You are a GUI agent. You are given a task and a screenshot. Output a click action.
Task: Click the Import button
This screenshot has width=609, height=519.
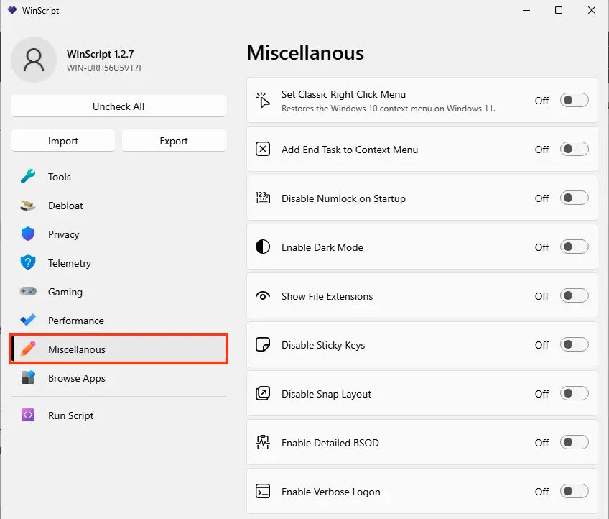coord(63,141)
